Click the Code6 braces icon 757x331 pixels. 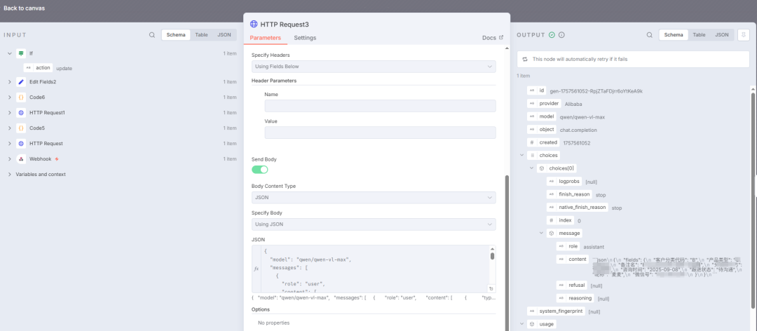(21, 97)
